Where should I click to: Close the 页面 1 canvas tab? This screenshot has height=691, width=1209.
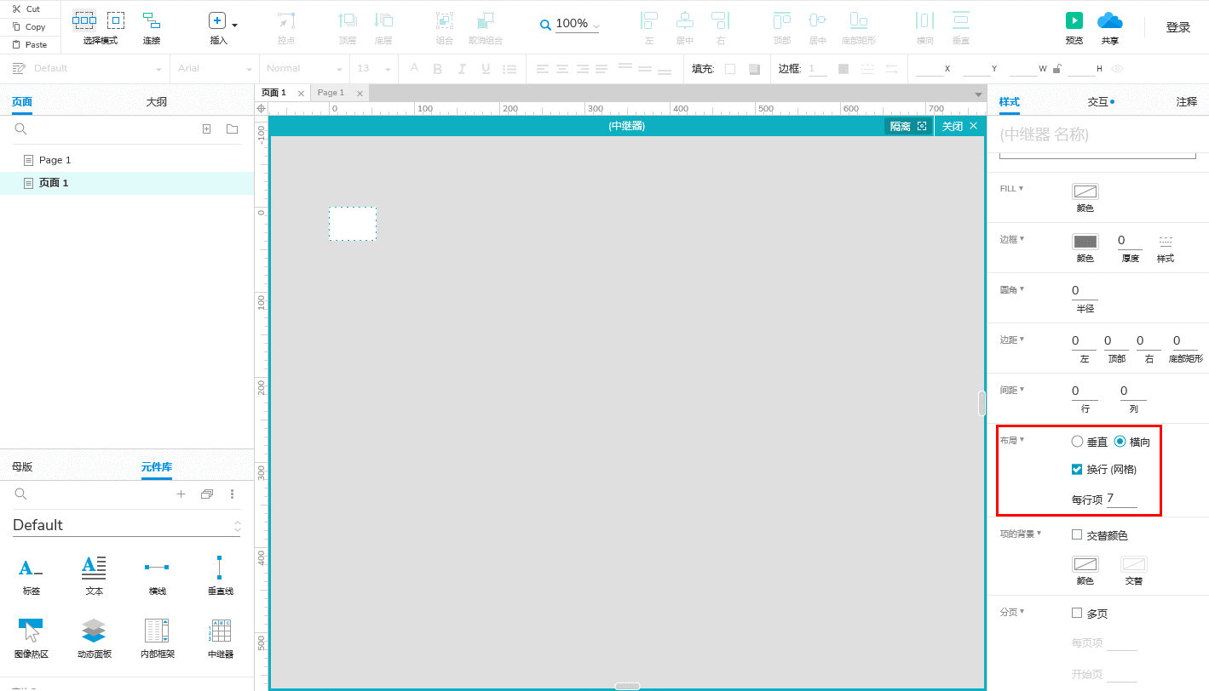coord(301,94)
